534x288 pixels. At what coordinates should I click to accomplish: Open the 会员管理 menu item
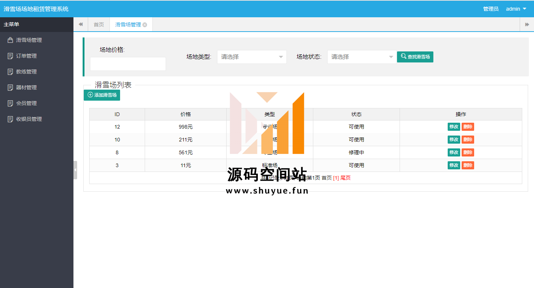coord(26,103)
